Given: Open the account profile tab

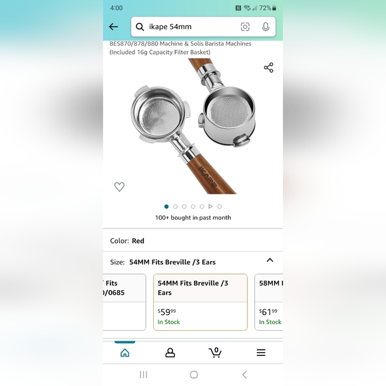Looking at the screenshot, I should [x=170, y=353].
